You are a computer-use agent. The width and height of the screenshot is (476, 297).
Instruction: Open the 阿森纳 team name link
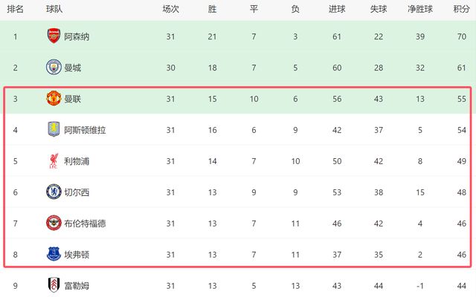click(77, 36)
